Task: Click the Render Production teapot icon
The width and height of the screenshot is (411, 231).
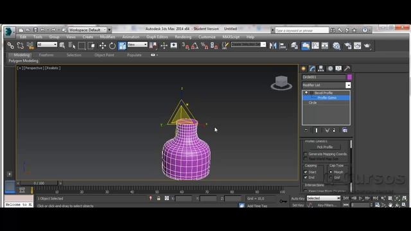Action: [x=367, y=46]
